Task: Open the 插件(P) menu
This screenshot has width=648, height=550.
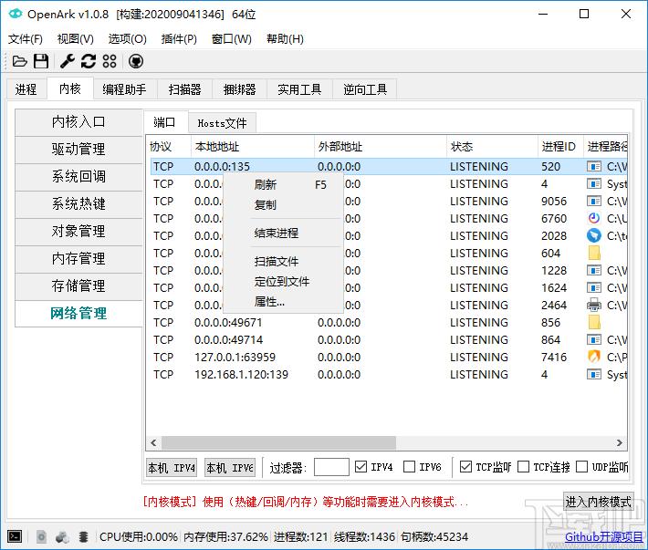Action: (x=179, y=39)
